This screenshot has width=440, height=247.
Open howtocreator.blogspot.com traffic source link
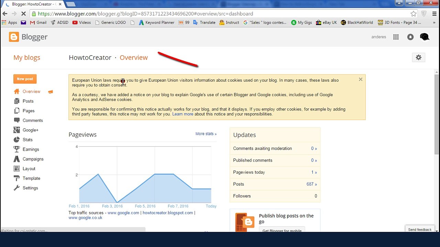click(x=168, y=213)
